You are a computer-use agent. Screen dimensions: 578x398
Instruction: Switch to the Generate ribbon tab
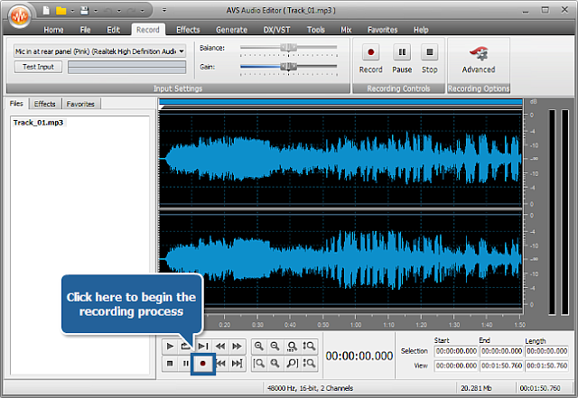pos(231,30)
